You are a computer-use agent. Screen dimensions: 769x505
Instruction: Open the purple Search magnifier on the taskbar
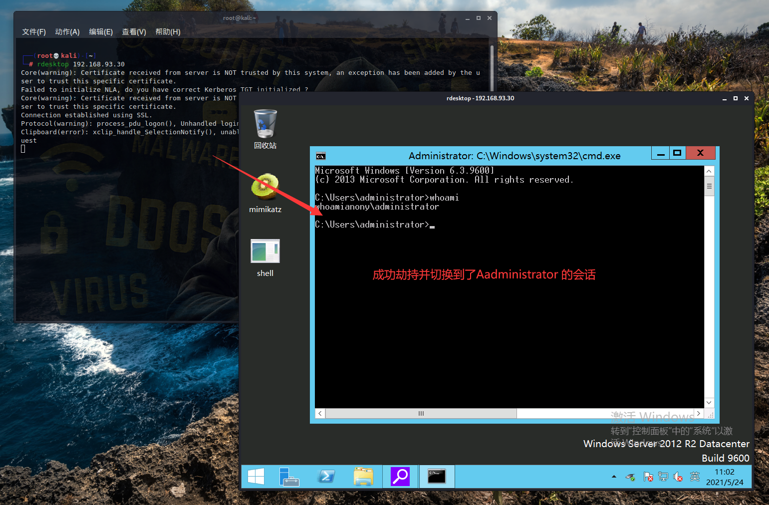400,477
